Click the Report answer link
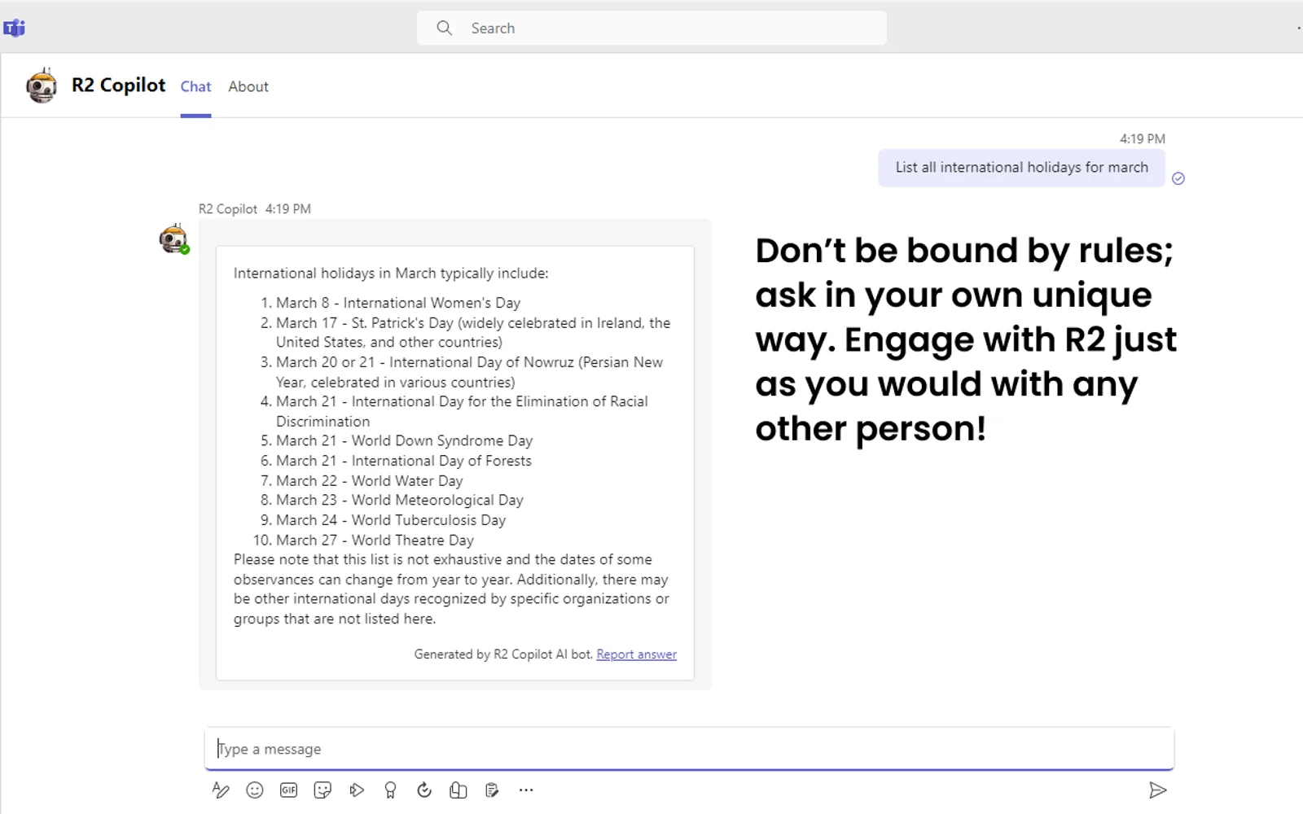 coord(637,654)
